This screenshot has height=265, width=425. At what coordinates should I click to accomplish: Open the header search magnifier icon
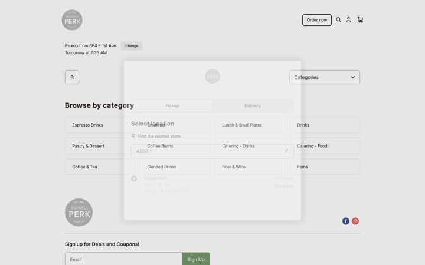[338, 20]
